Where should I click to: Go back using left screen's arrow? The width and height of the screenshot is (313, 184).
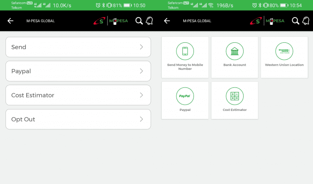pos(11,21)
